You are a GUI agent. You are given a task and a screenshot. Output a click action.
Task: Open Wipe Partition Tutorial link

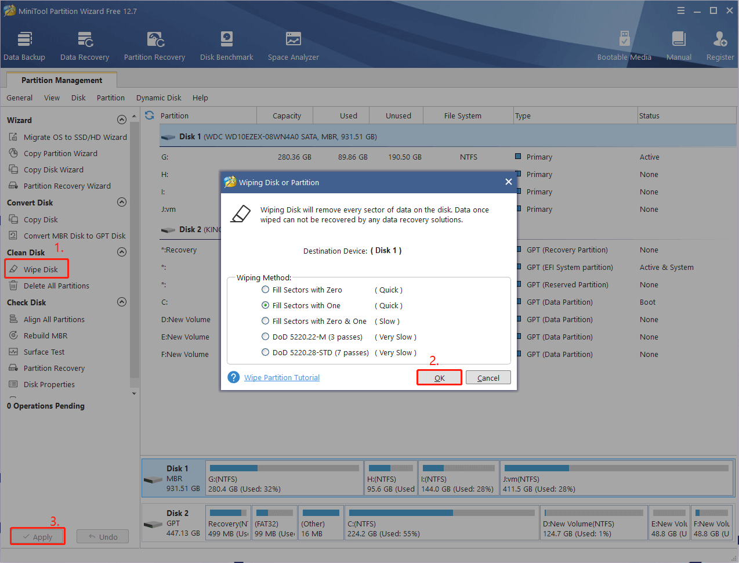pyautogui.click(x=282, y=378)
